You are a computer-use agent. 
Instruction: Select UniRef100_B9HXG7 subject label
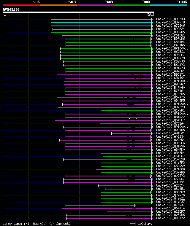(x=170, y=84)
